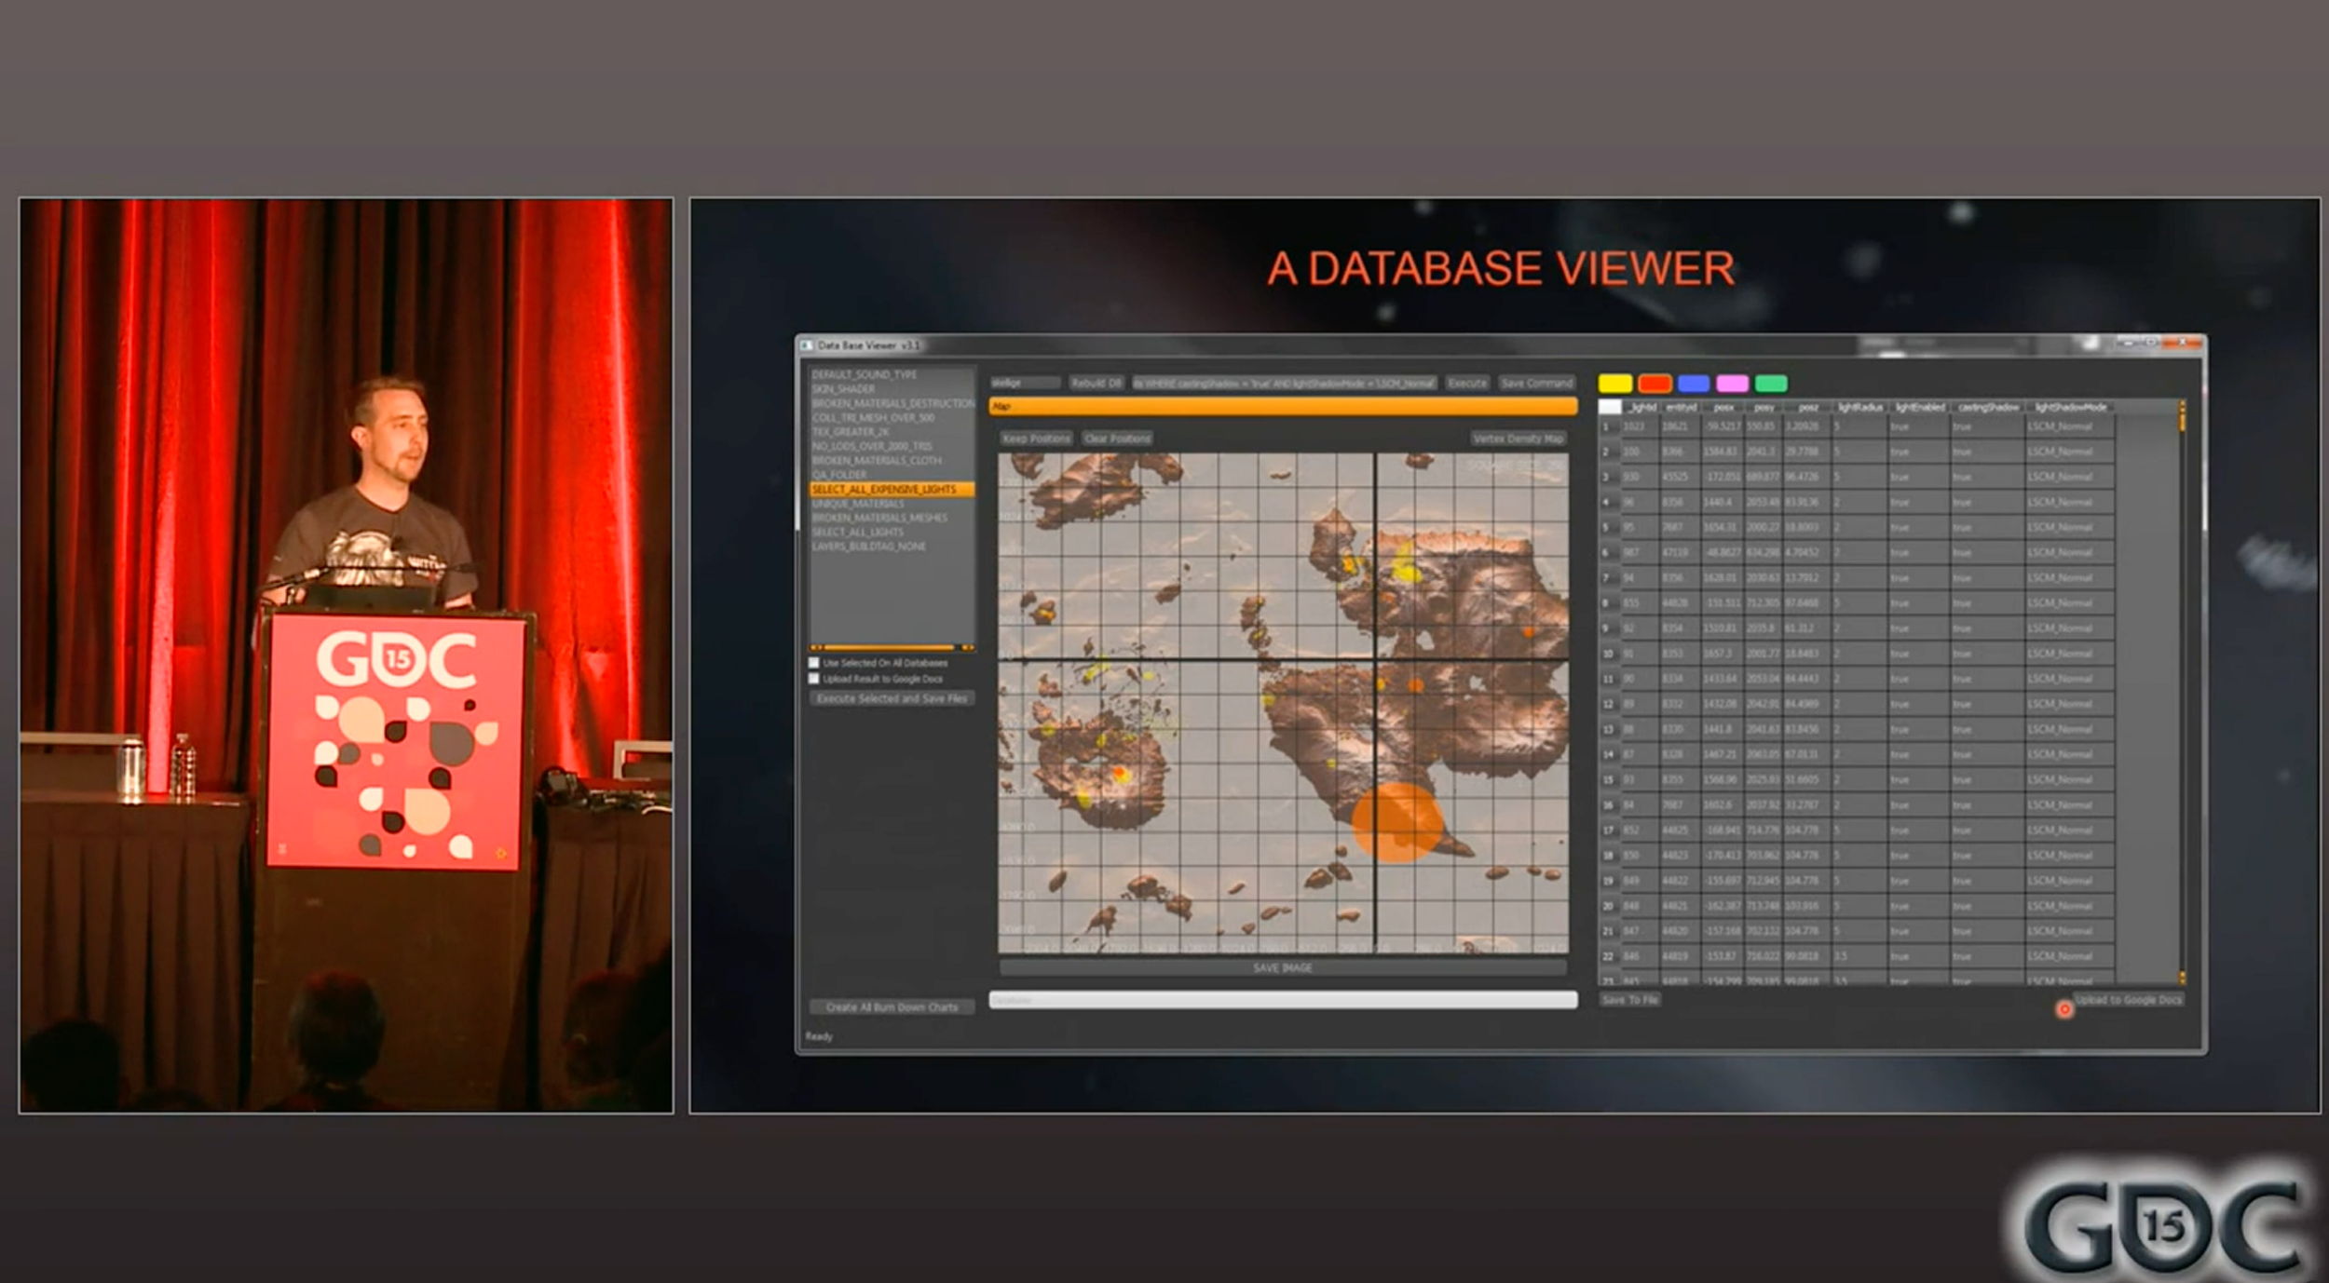Click the green color swatch

[x=1771, y=384]
